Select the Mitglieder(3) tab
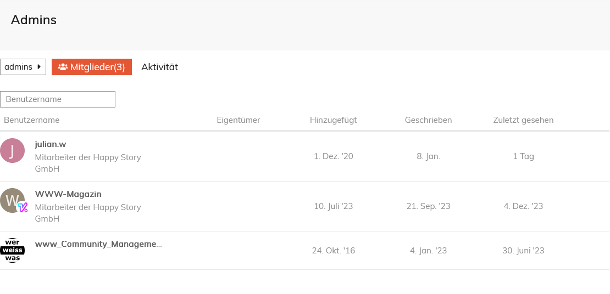 click(92, 67)
